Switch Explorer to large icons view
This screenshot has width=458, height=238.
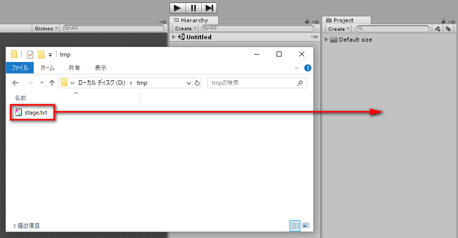(x=306, y=226)
